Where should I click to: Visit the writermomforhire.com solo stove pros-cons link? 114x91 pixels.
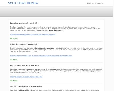click(x=33, y=35)
